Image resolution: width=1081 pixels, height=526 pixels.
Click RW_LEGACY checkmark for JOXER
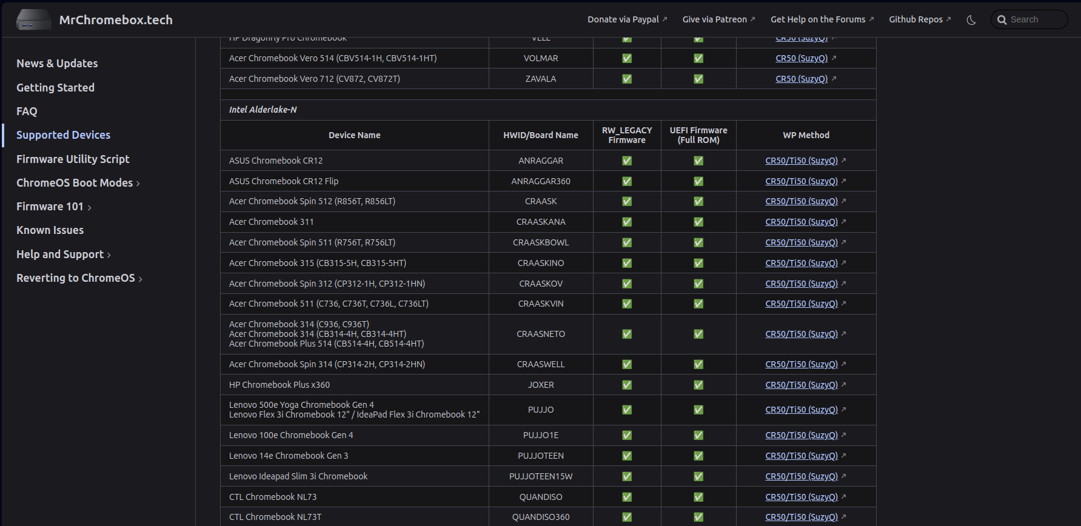point(627,385)
